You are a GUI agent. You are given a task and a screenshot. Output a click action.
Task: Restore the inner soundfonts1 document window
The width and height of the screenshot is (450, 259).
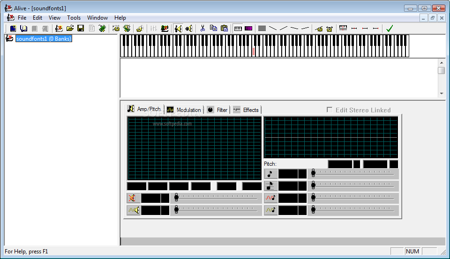click(433, 18)
